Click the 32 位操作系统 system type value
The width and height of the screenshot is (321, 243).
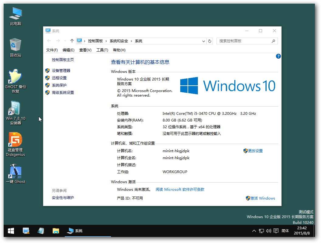tap(192, 127)
